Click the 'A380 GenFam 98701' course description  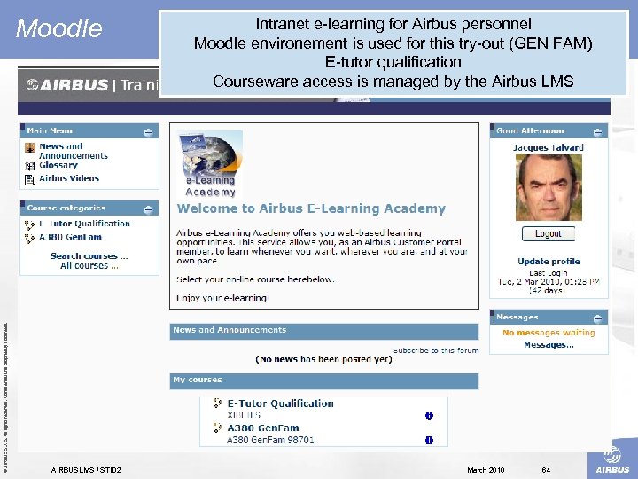tap(270, 440)
